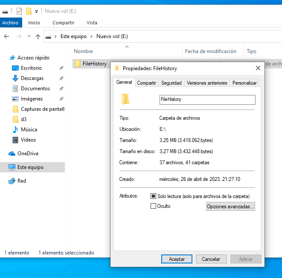Enable the Oculto attribute checkbox
The height and width of the screenshot is (278, 282).
click(154, 206)
